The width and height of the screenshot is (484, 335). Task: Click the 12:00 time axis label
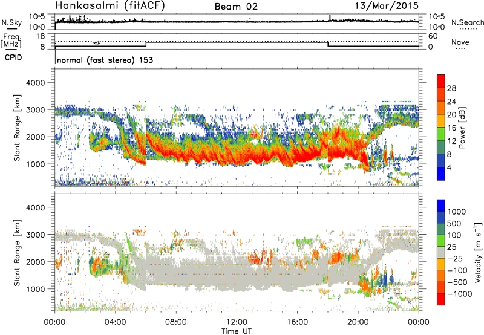pos(237,322)
